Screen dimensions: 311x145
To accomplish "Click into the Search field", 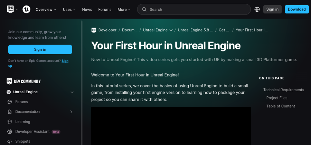I will [x=194, y=9].
